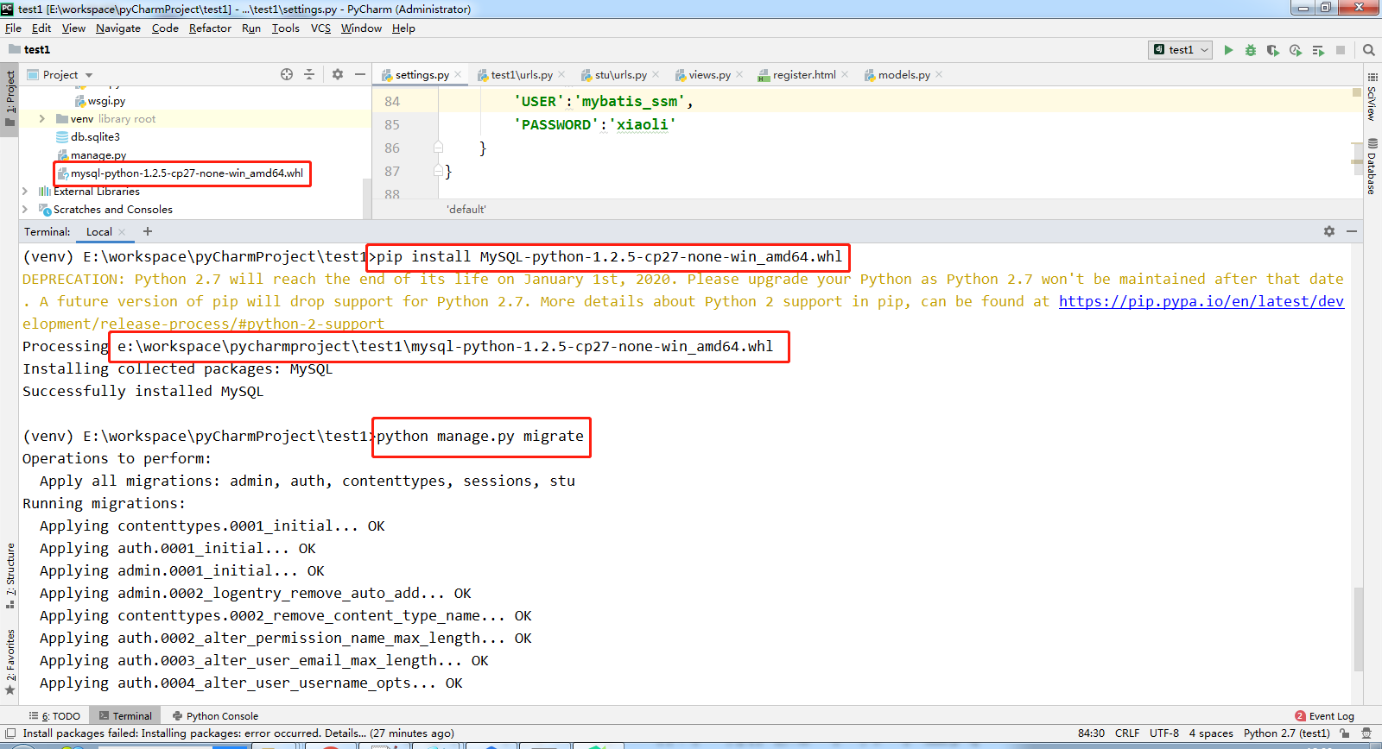Open the TODO tool window tab

[x=54, y=715]
